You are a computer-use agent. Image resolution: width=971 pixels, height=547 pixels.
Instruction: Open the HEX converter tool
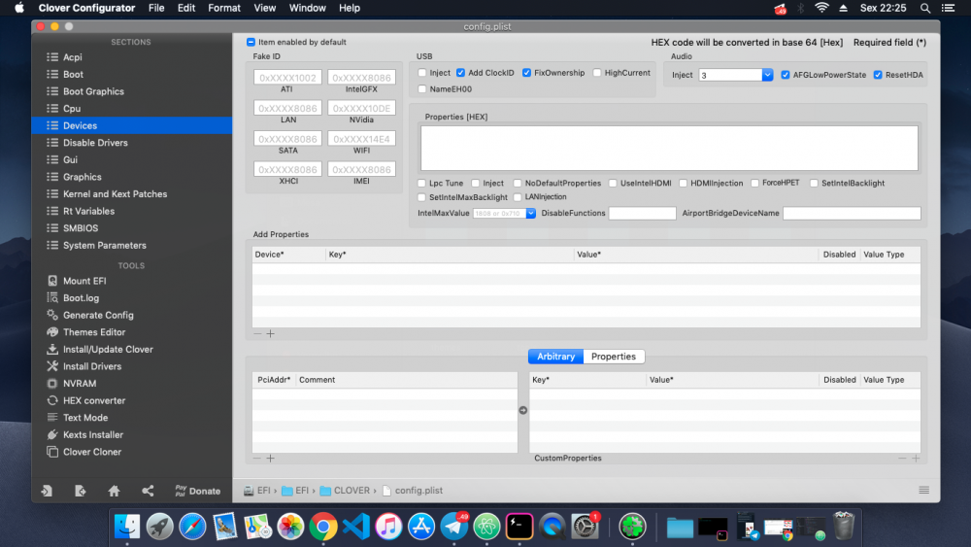click(93, 401)
